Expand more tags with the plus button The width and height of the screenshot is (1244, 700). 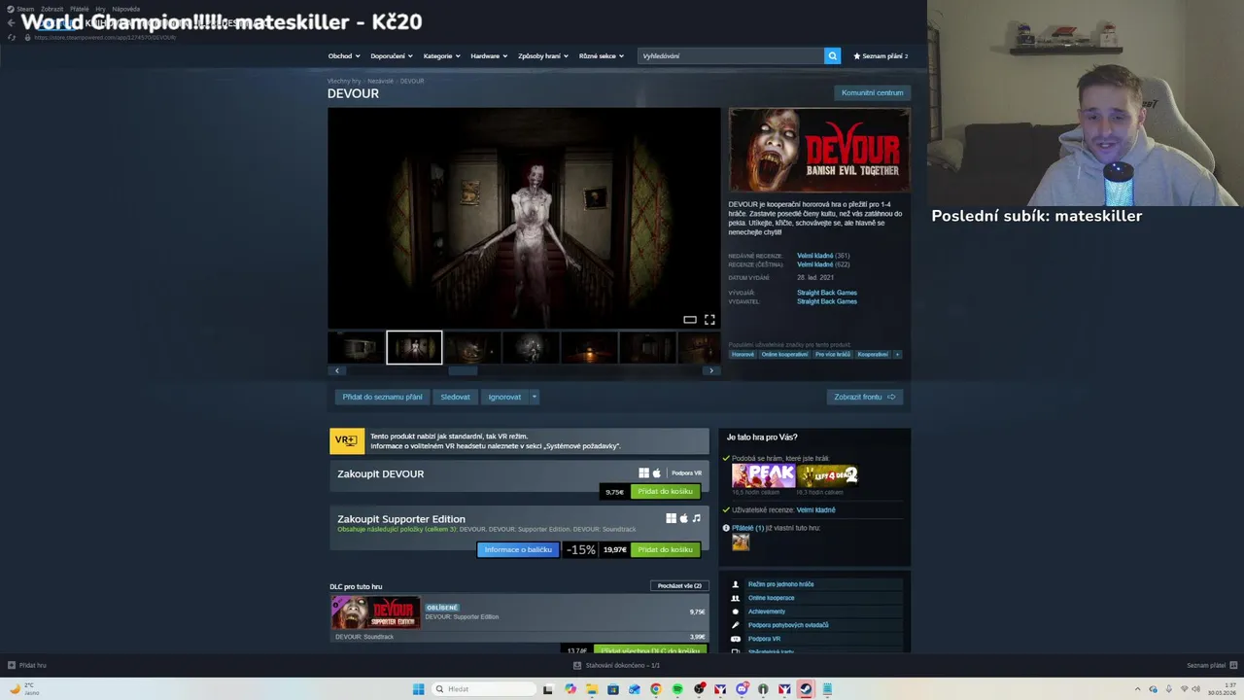point(897,354)
